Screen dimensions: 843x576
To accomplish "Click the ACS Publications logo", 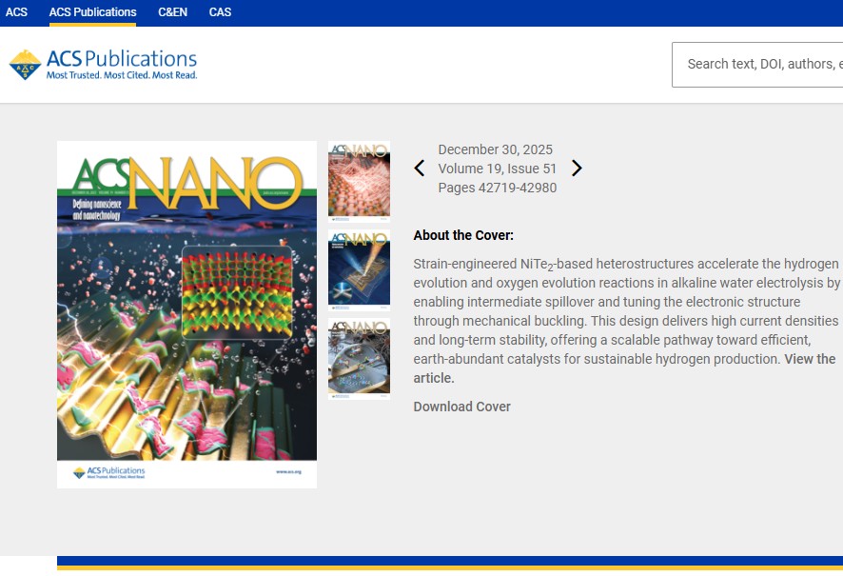I will pyautogui.click(x=103, y=65).
